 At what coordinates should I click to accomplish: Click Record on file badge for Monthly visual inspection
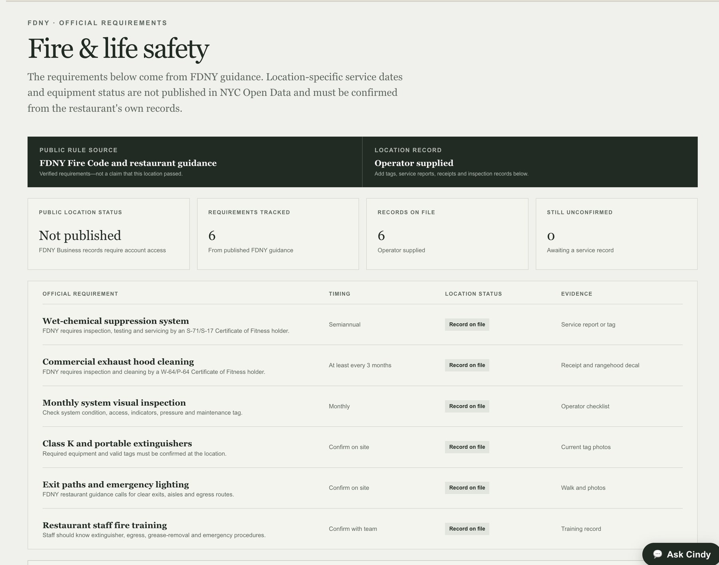[467, 406]
